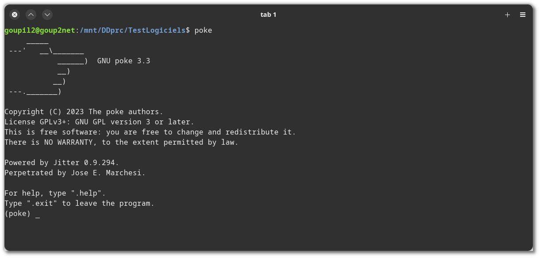Click the typed "poke" command text
This screenshot has width=540, height=258.
coord(203,31)
